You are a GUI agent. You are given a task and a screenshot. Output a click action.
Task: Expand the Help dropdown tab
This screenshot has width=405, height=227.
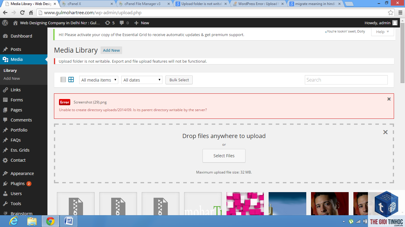(x=382, y=32)
